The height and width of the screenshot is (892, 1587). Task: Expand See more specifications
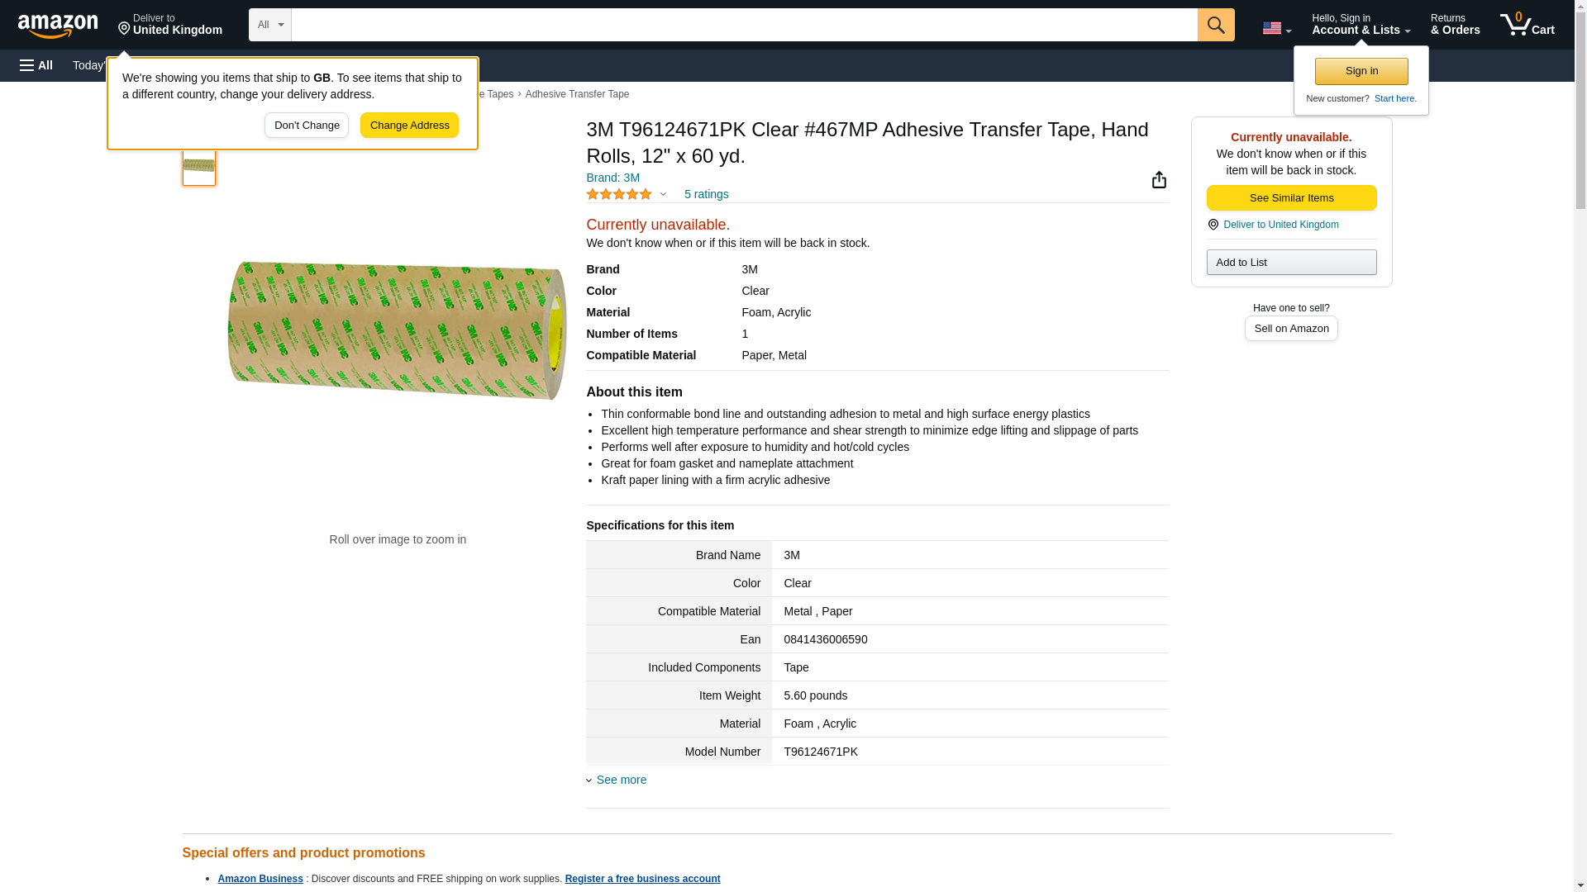click(x=620, y=780)
